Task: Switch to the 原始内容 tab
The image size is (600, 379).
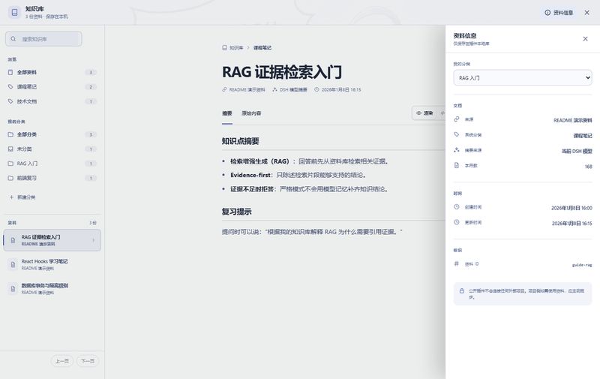Action: (251, 113)
